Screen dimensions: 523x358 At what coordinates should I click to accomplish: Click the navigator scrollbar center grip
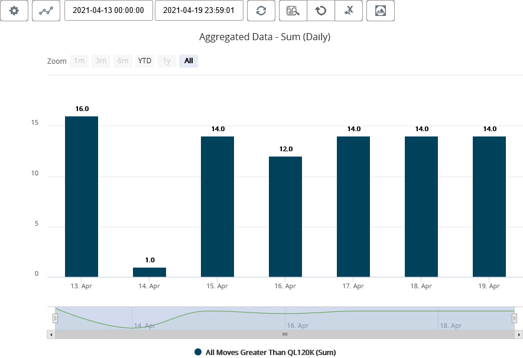tap(285, 334)
